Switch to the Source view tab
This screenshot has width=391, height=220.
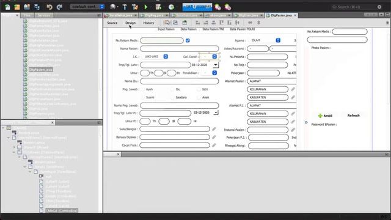pos(112,23)
